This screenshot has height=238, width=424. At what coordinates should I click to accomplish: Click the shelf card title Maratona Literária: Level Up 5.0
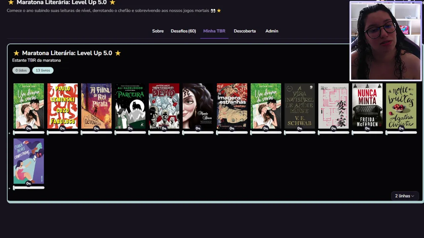67,53
